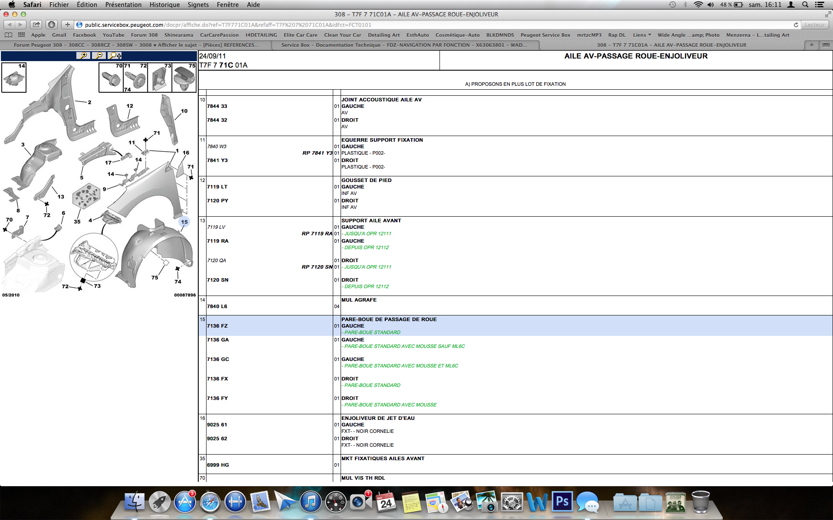This screenshot has height=520, width=833.
Task: Open the Top Sites grid icon
Action: (x=21, y=35)
